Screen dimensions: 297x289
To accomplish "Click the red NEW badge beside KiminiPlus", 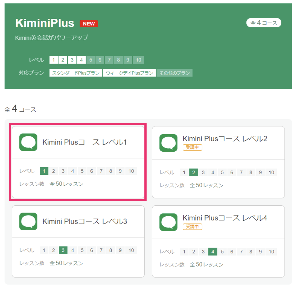I will (89, 24).
